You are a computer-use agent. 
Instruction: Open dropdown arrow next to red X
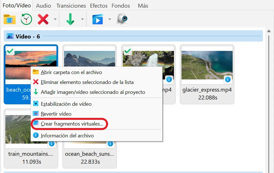pos(55,19)
